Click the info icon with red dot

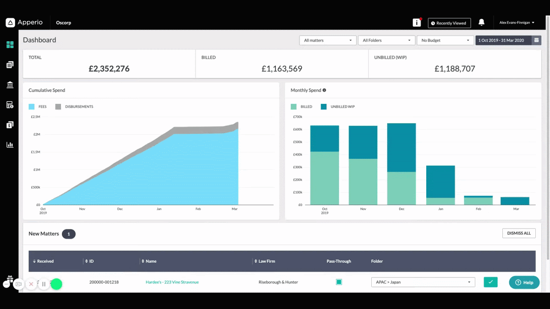[417, 22]
